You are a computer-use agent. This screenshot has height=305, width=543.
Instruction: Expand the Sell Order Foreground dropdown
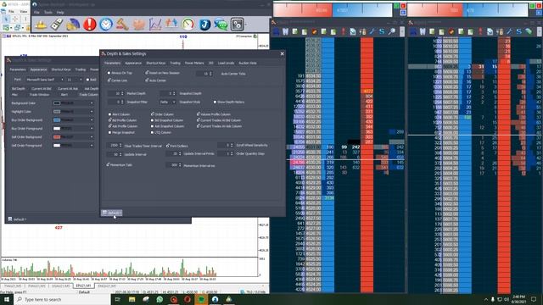click(x=92, y=146)
